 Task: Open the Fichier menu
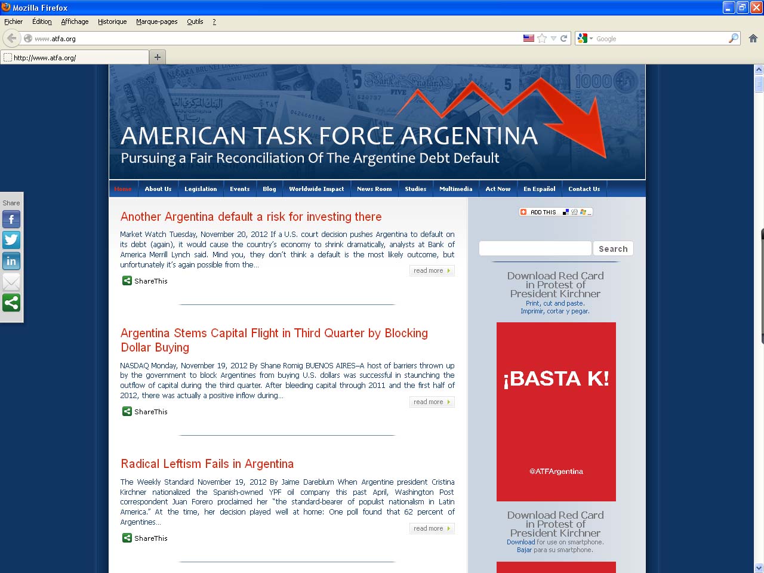[x=13, y=21]
